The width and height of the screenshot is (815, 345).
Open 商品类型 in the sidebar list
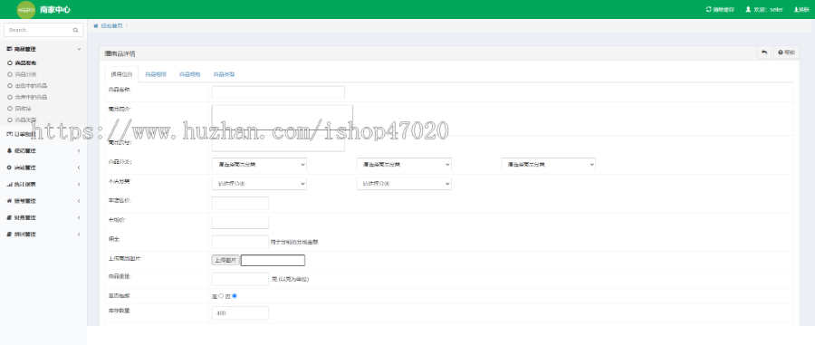click(x=25, y=120)
